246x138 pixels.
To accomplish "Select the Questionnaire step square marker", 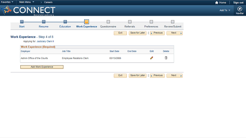I will coord(108,21).
